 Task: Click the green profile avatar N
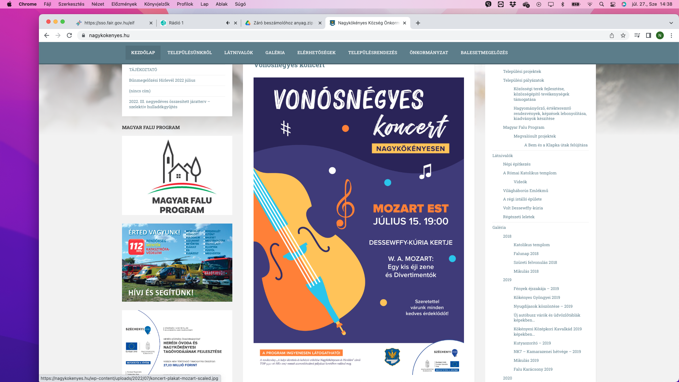[660, 35]
